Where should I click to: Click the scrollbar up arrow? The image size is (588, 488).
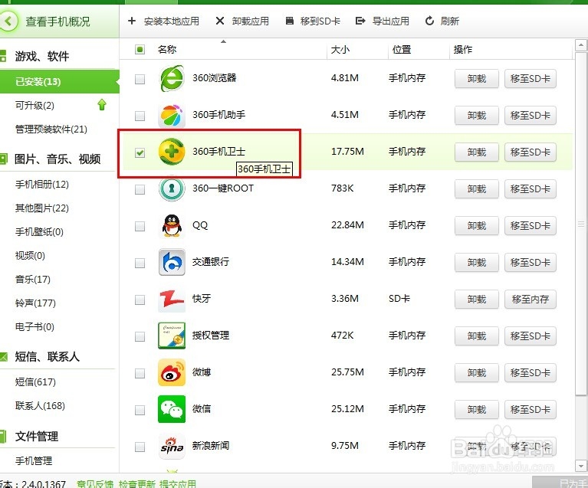pyautogui.click(x=581, y=45)
